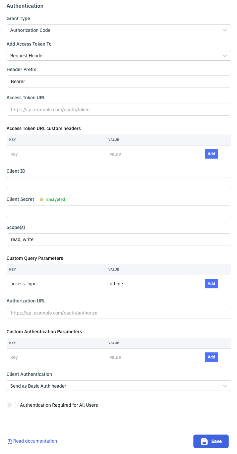Click the Custom Authentication Parameters value field
This screenshot has height=454, width=237.
pyautogui.click(x=151, y=357)
